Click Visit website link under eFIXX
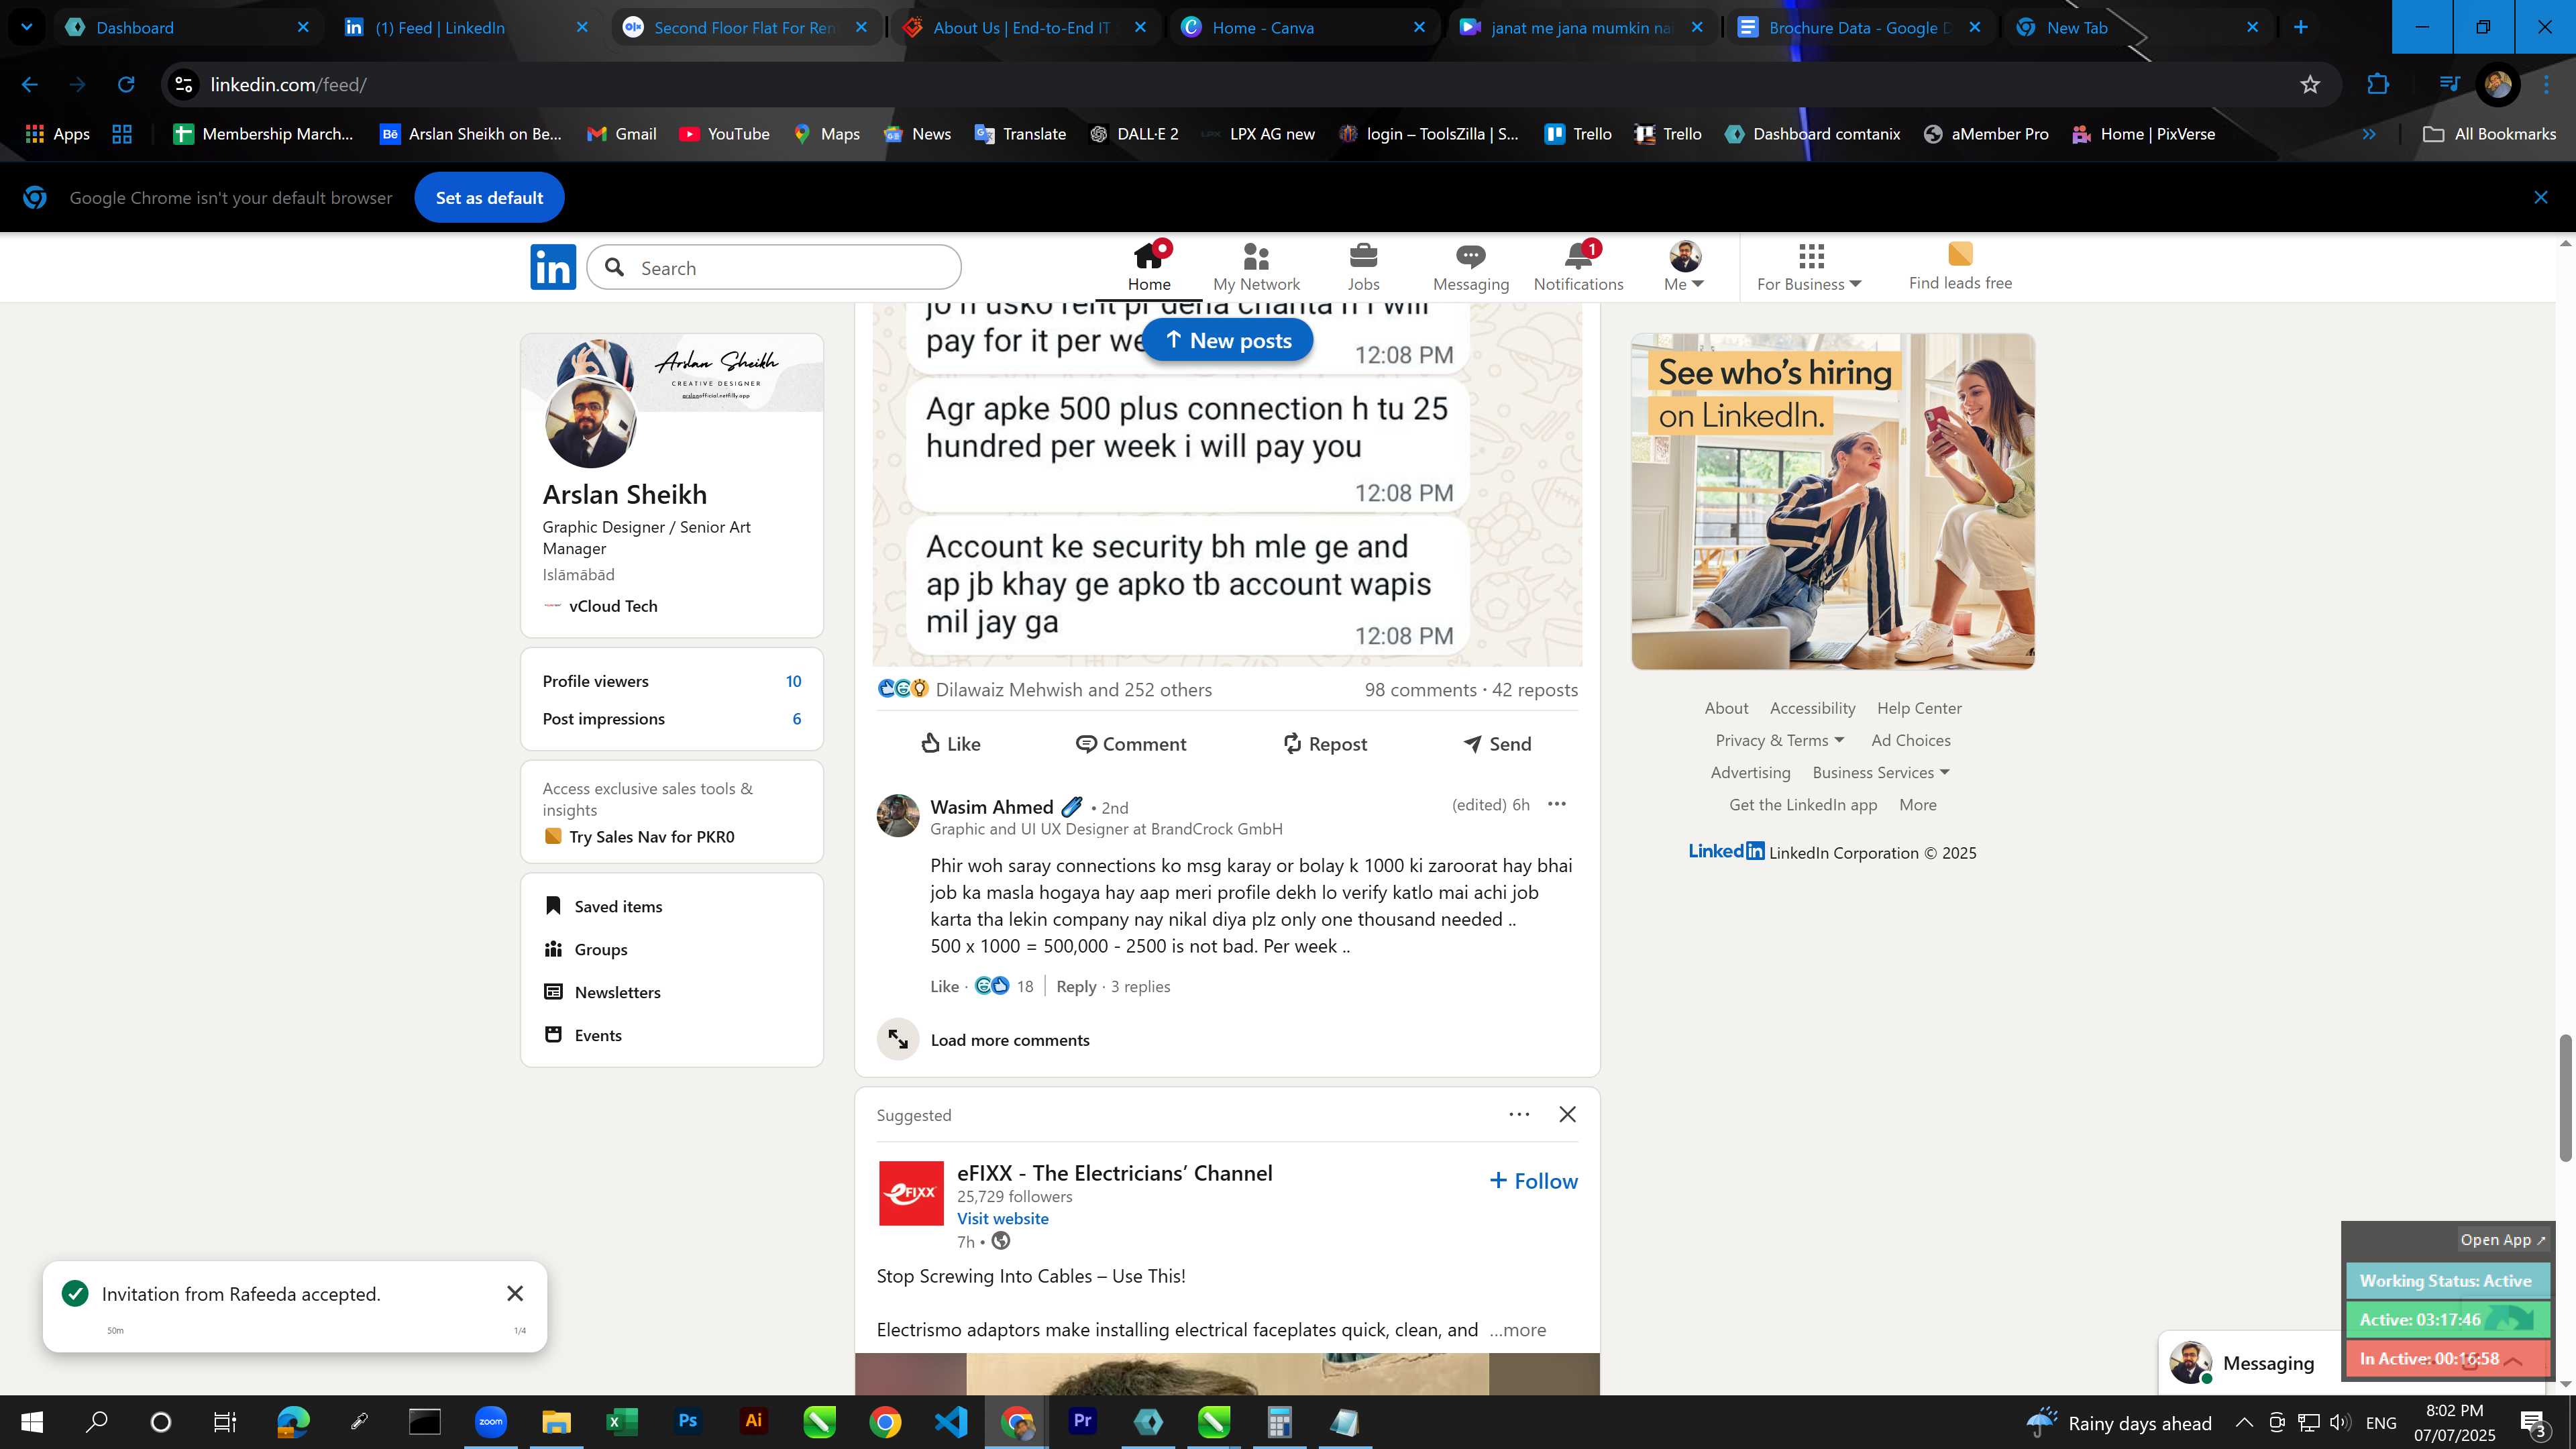The width and height of the screenshot is (2576, 1449). (1002, 1219)
